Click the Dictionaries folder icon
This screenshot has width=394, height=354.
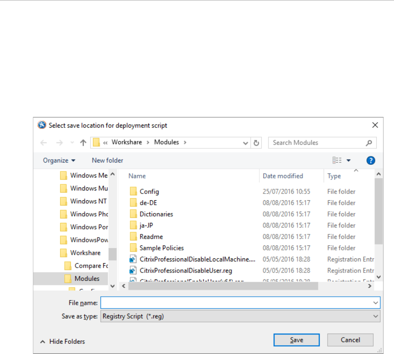pyautogui.click(x=133, y=214)
